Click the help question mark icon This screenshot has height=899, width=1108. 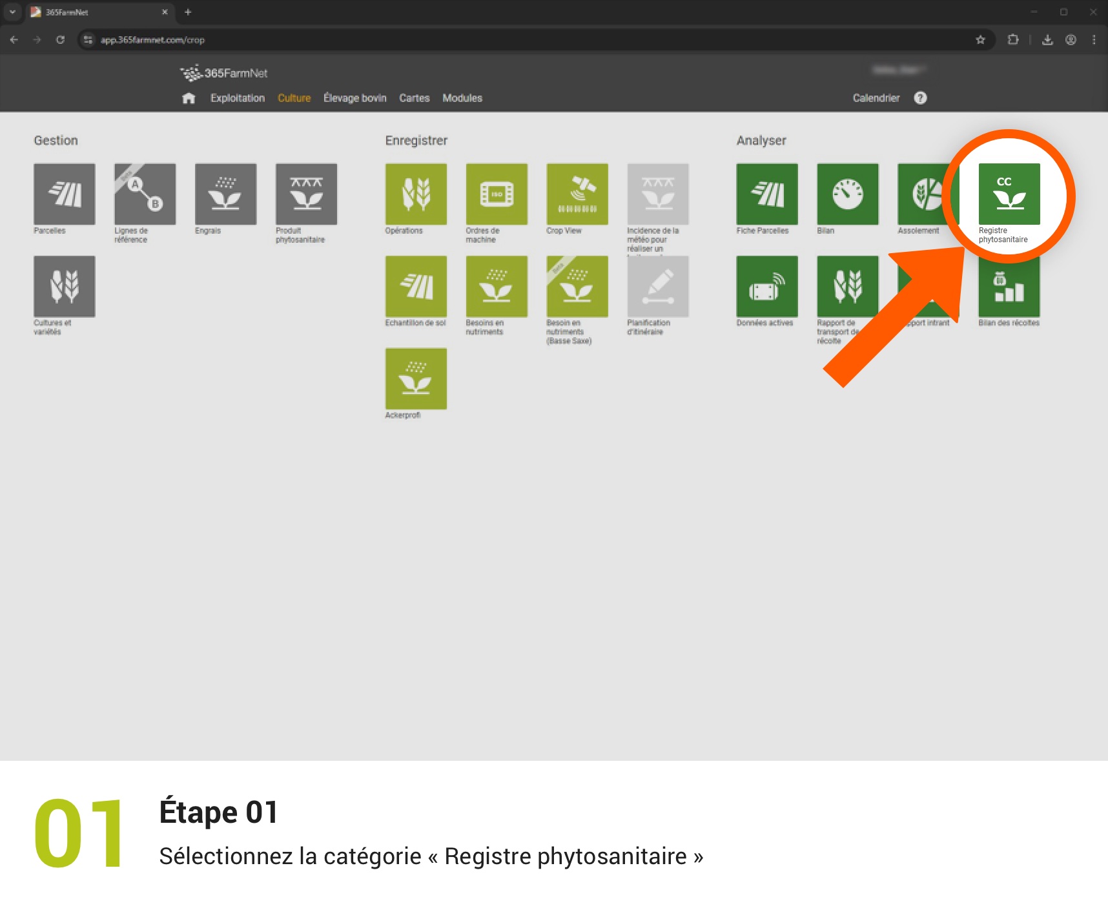click(x=920, y=98)
